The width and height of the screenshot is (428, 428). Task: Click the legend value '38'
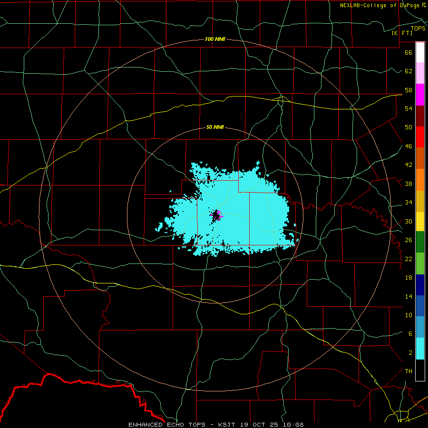coord(409,184)
